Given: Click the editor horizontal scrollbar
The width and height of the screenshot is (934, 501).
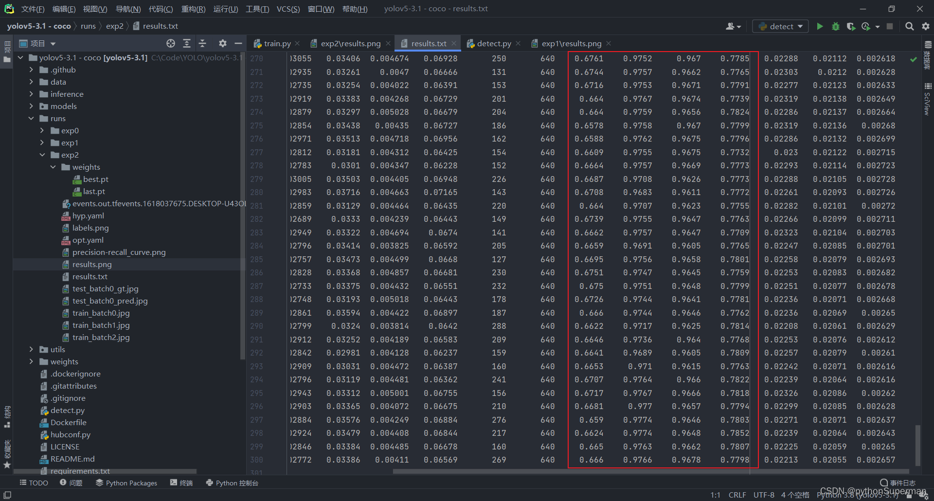Looking at the screenshot, I should [x=651, y=471].
